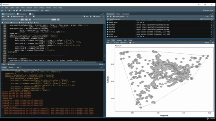The height and width of the screenshot is (121, 216).
Task: Enable the Match case checkbox
Action: tap(11, 23)
